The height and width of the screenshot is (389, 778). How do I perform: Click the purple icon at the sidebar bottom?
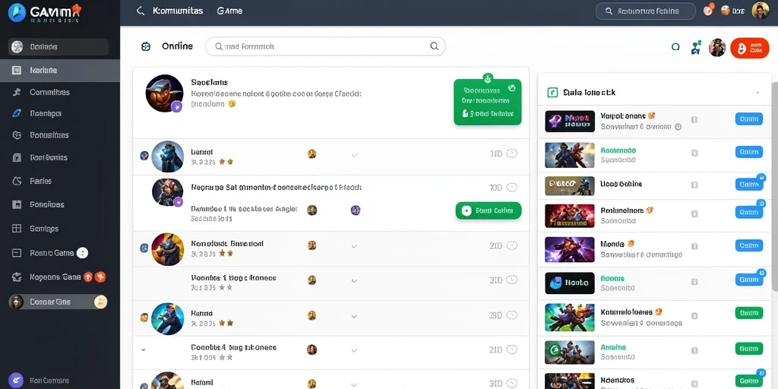pyautogui.click(x=16, y=380)
